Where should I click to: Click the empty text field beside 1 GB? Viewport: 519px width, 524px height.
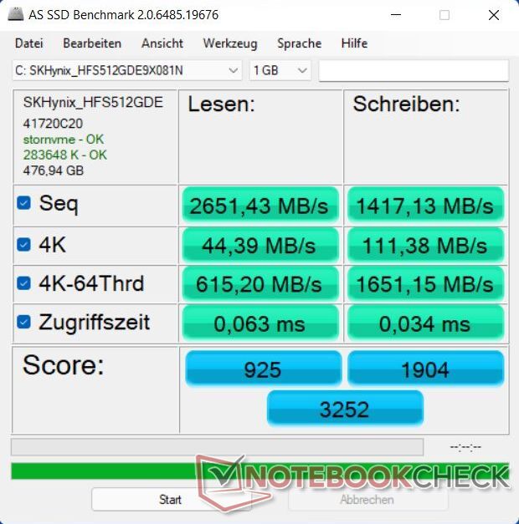[414, 70]
